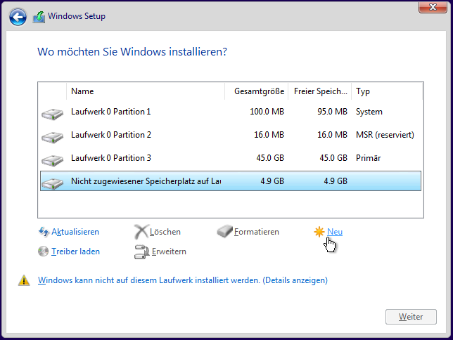Sort by the Freier Speicher column header
The width and height of the screenshot is (453, 340).
320,91
